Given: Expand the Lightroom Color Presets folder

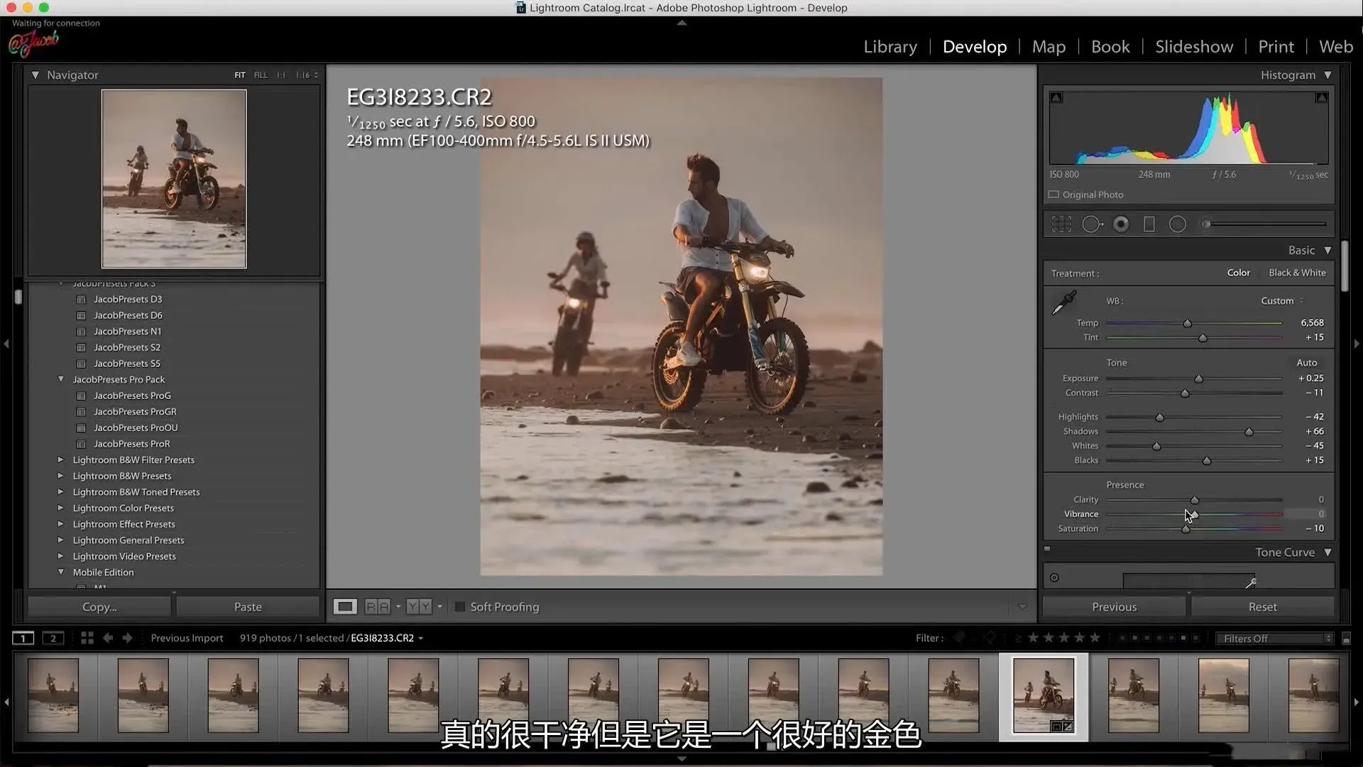Looking at the screenshot, I should coord(61,508).
